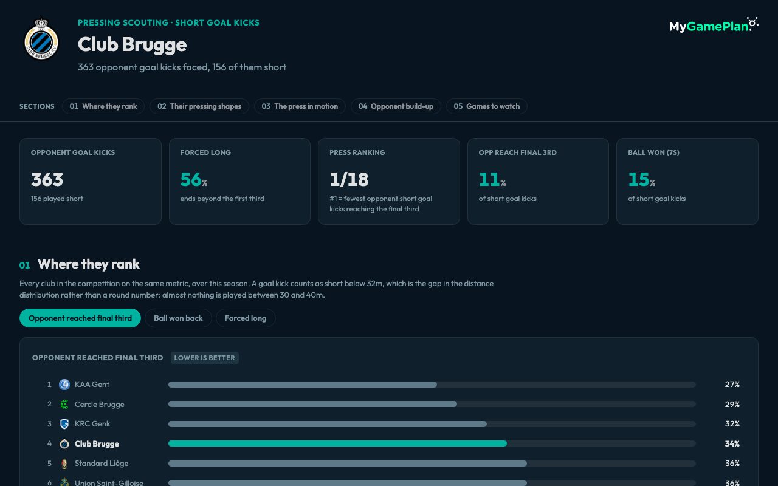The height and width of the screenshot is (486, 778).
Task: Click the Opponent Reached Final Third chart title
Action: pyautogui.click(x=97, y=358)
